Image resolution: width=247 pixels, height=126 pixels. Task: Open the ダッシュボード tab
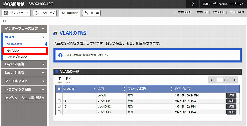pos(17,13)
